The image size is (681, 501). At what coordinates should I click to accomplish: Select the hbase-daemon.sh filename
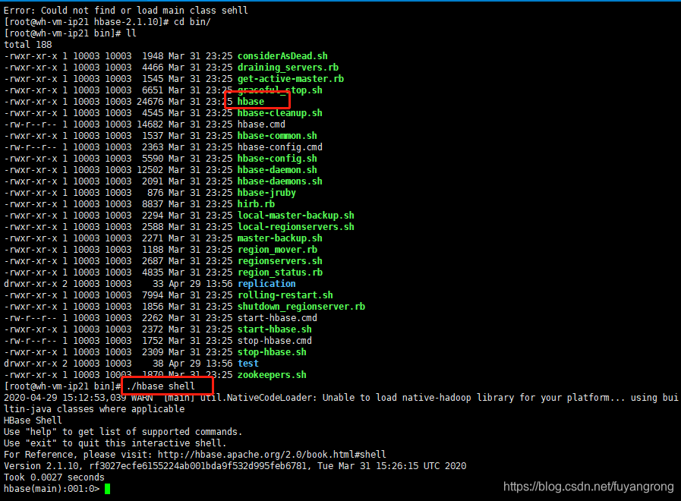click(277, 169)
